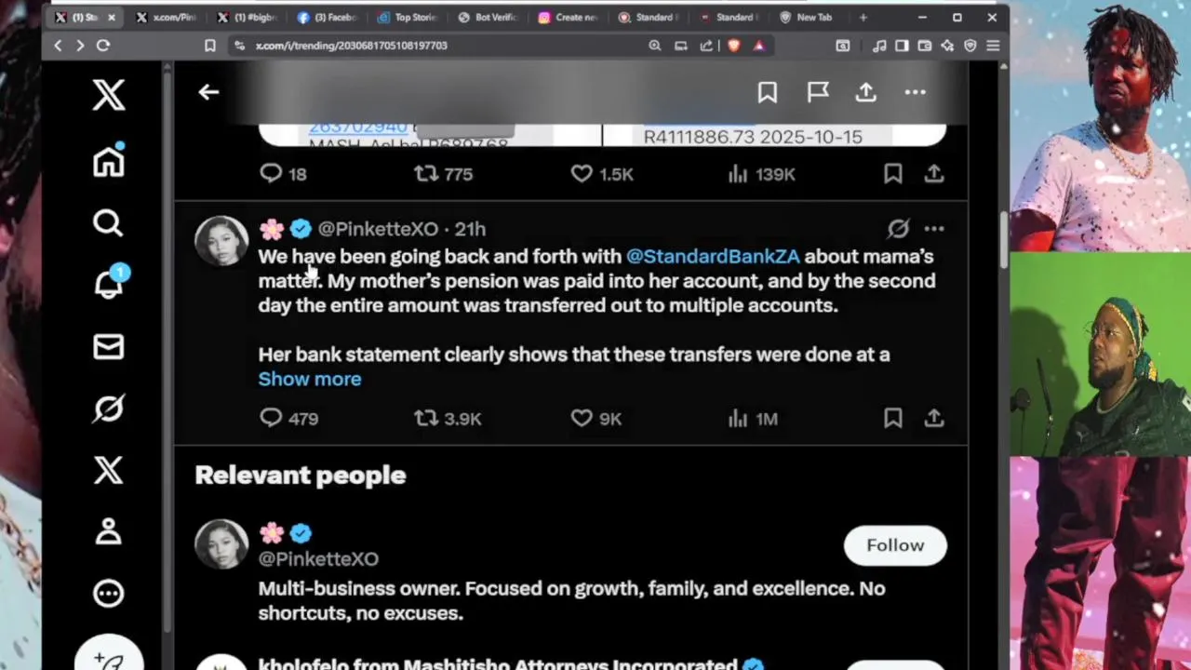Toggle Brave Shields in the address bar
This screenshot has width=1191, height=670.
[x=734, y=45]
